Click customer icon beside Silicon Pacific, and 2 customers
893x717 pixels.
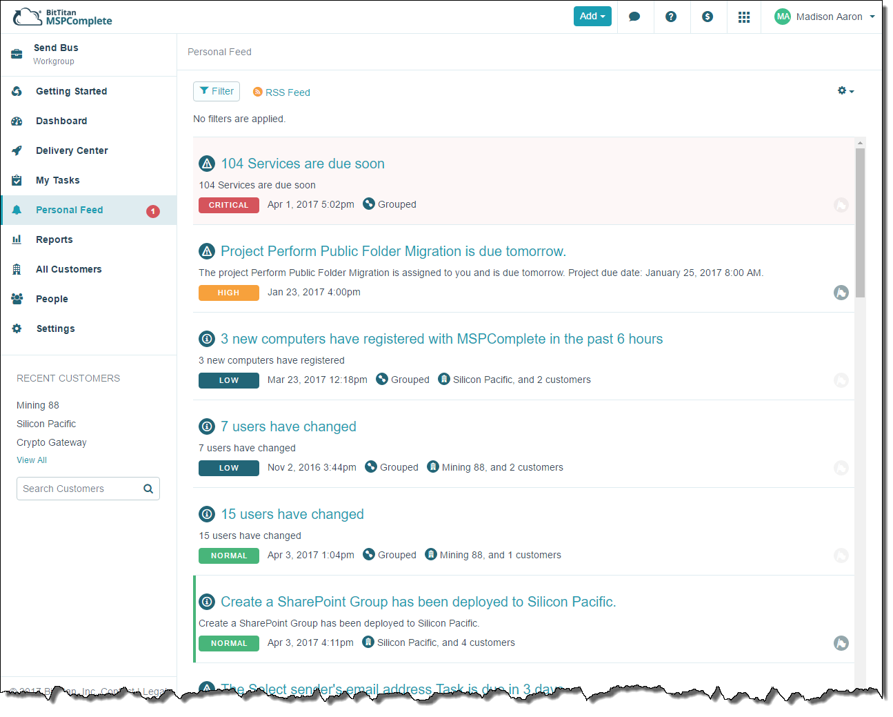[x=444, y=379]
